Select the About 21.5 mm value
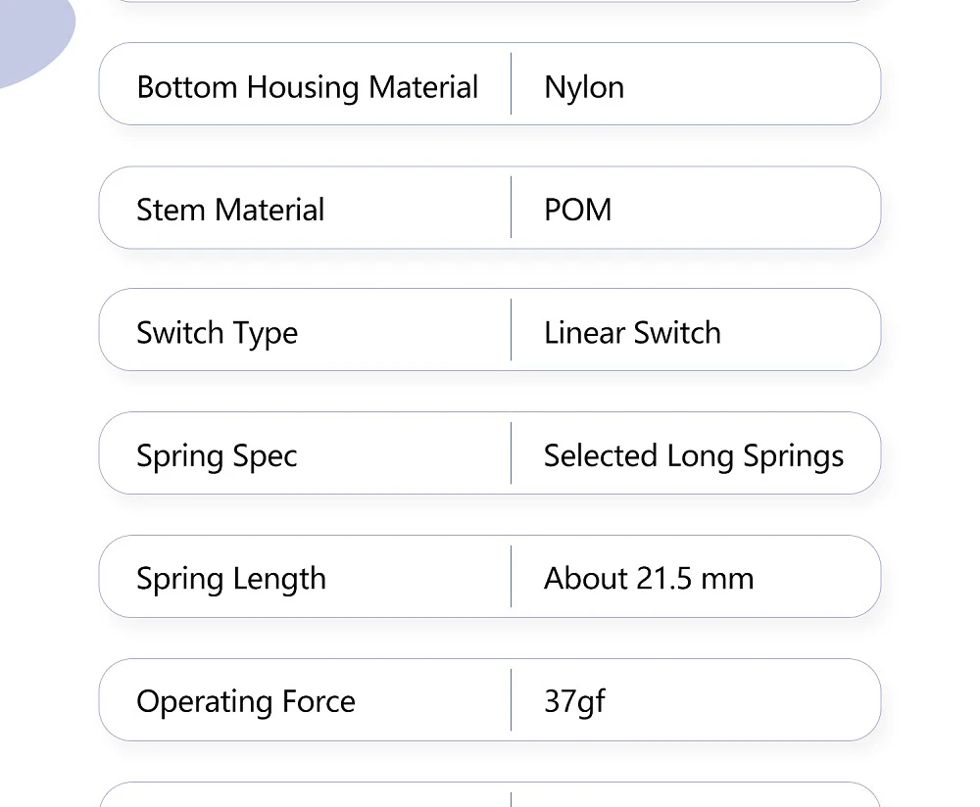Screen dimensions: 980x807 pyautogui.click(x=649, y=579)
